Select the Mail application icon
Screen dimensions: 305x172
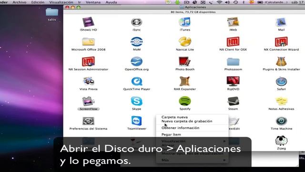pyautogui.click(x=281, y=22)
